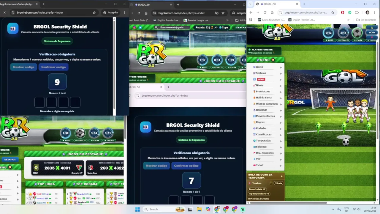Click green circular extension icon in right window
Screen dimensions: 380x214
coord(350,12)
